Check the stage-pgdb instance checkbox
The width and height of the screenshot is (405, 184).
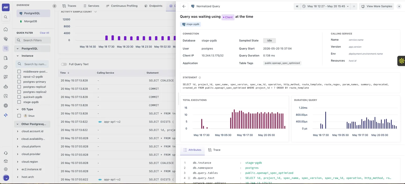pyautogui.click(x=19, y=102)
